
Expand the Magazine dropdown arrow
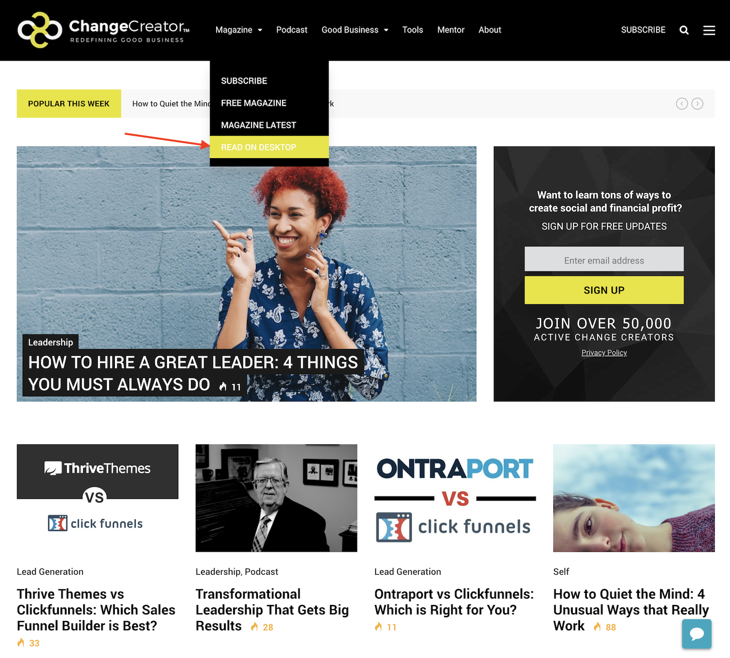260,30
